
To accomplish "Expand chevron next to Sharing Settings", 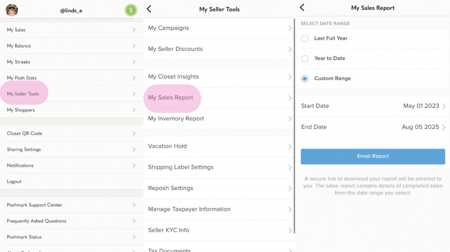I will 134,150.
